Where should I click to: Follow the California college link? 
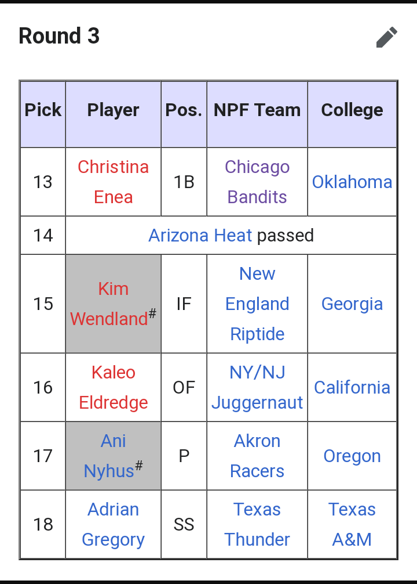[352, 387]
